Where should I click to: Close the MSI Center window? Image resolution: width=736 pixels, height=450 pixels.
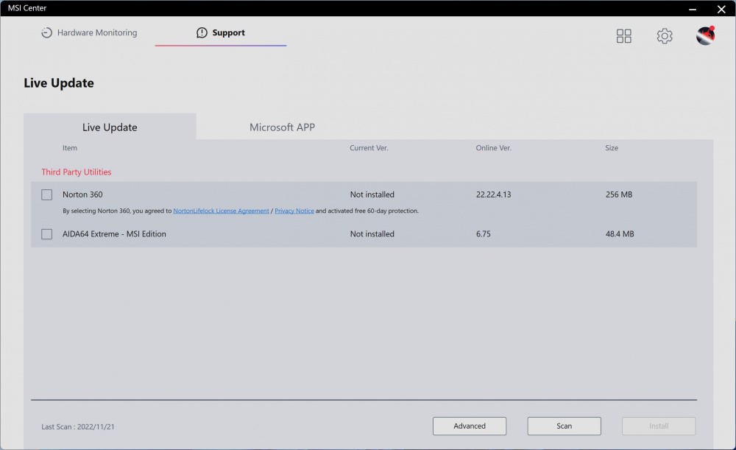(721, 9)
